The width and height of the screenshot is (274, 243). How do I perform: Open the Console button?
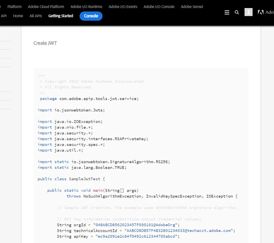[x=91, y=16]
